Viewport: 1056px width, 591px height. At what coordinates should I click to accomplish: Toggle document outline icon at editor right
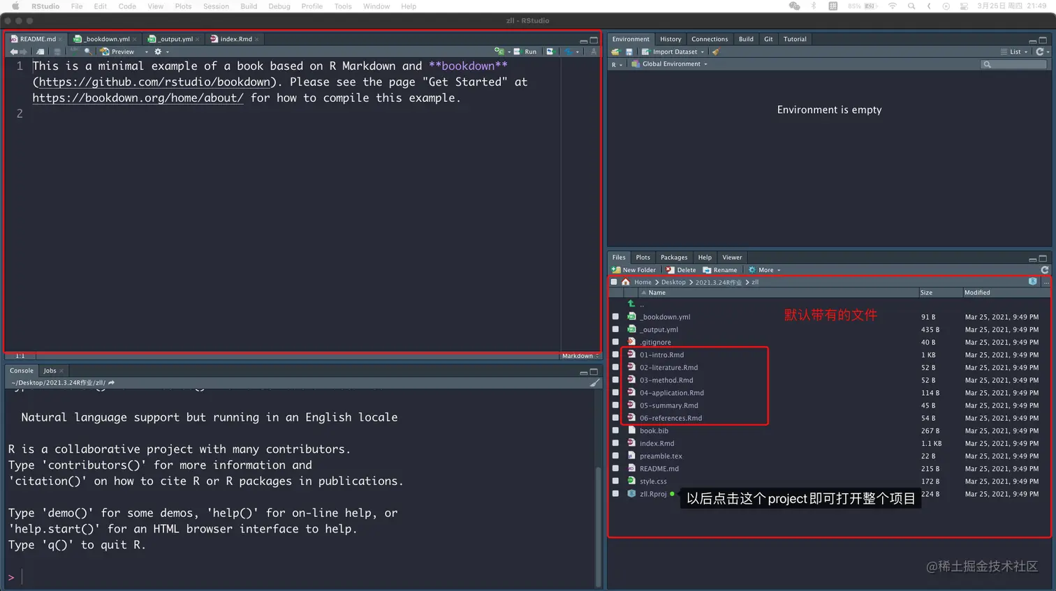tap(594, 52)
